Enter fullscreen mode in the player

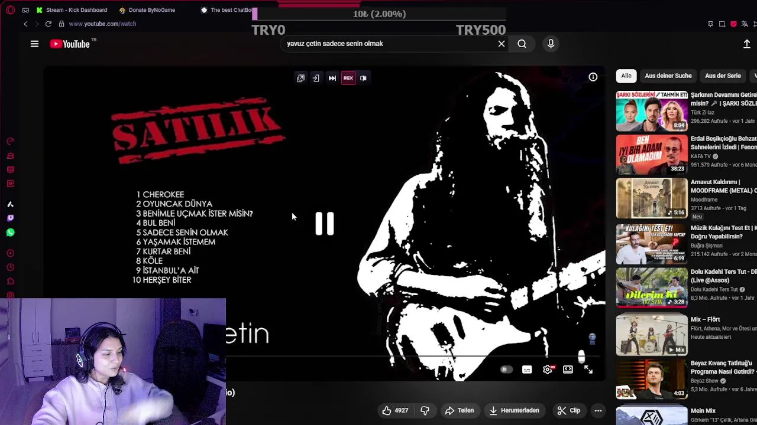pos(588,370)
